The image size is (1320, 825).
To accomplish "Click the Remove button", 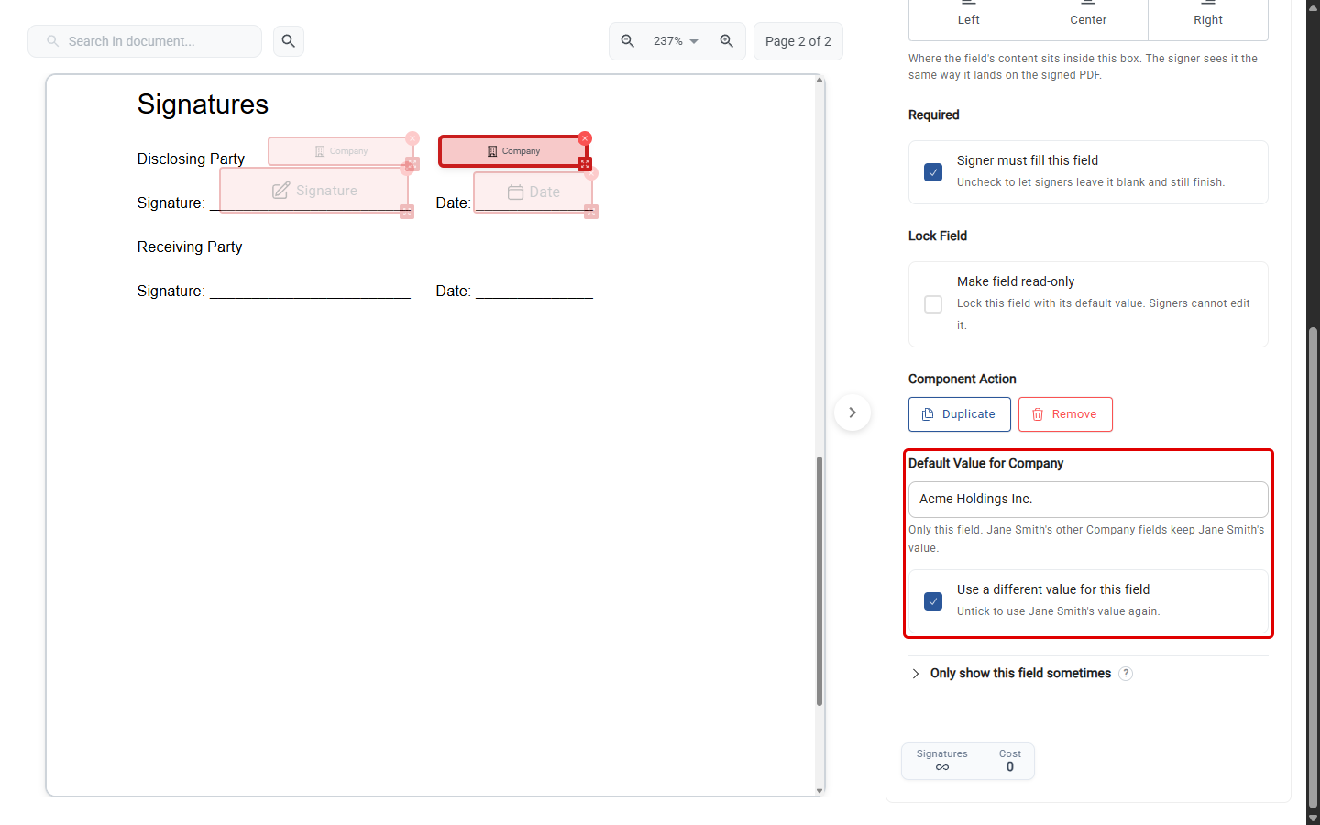I will pyautogui.click(x=1065, y=414).
